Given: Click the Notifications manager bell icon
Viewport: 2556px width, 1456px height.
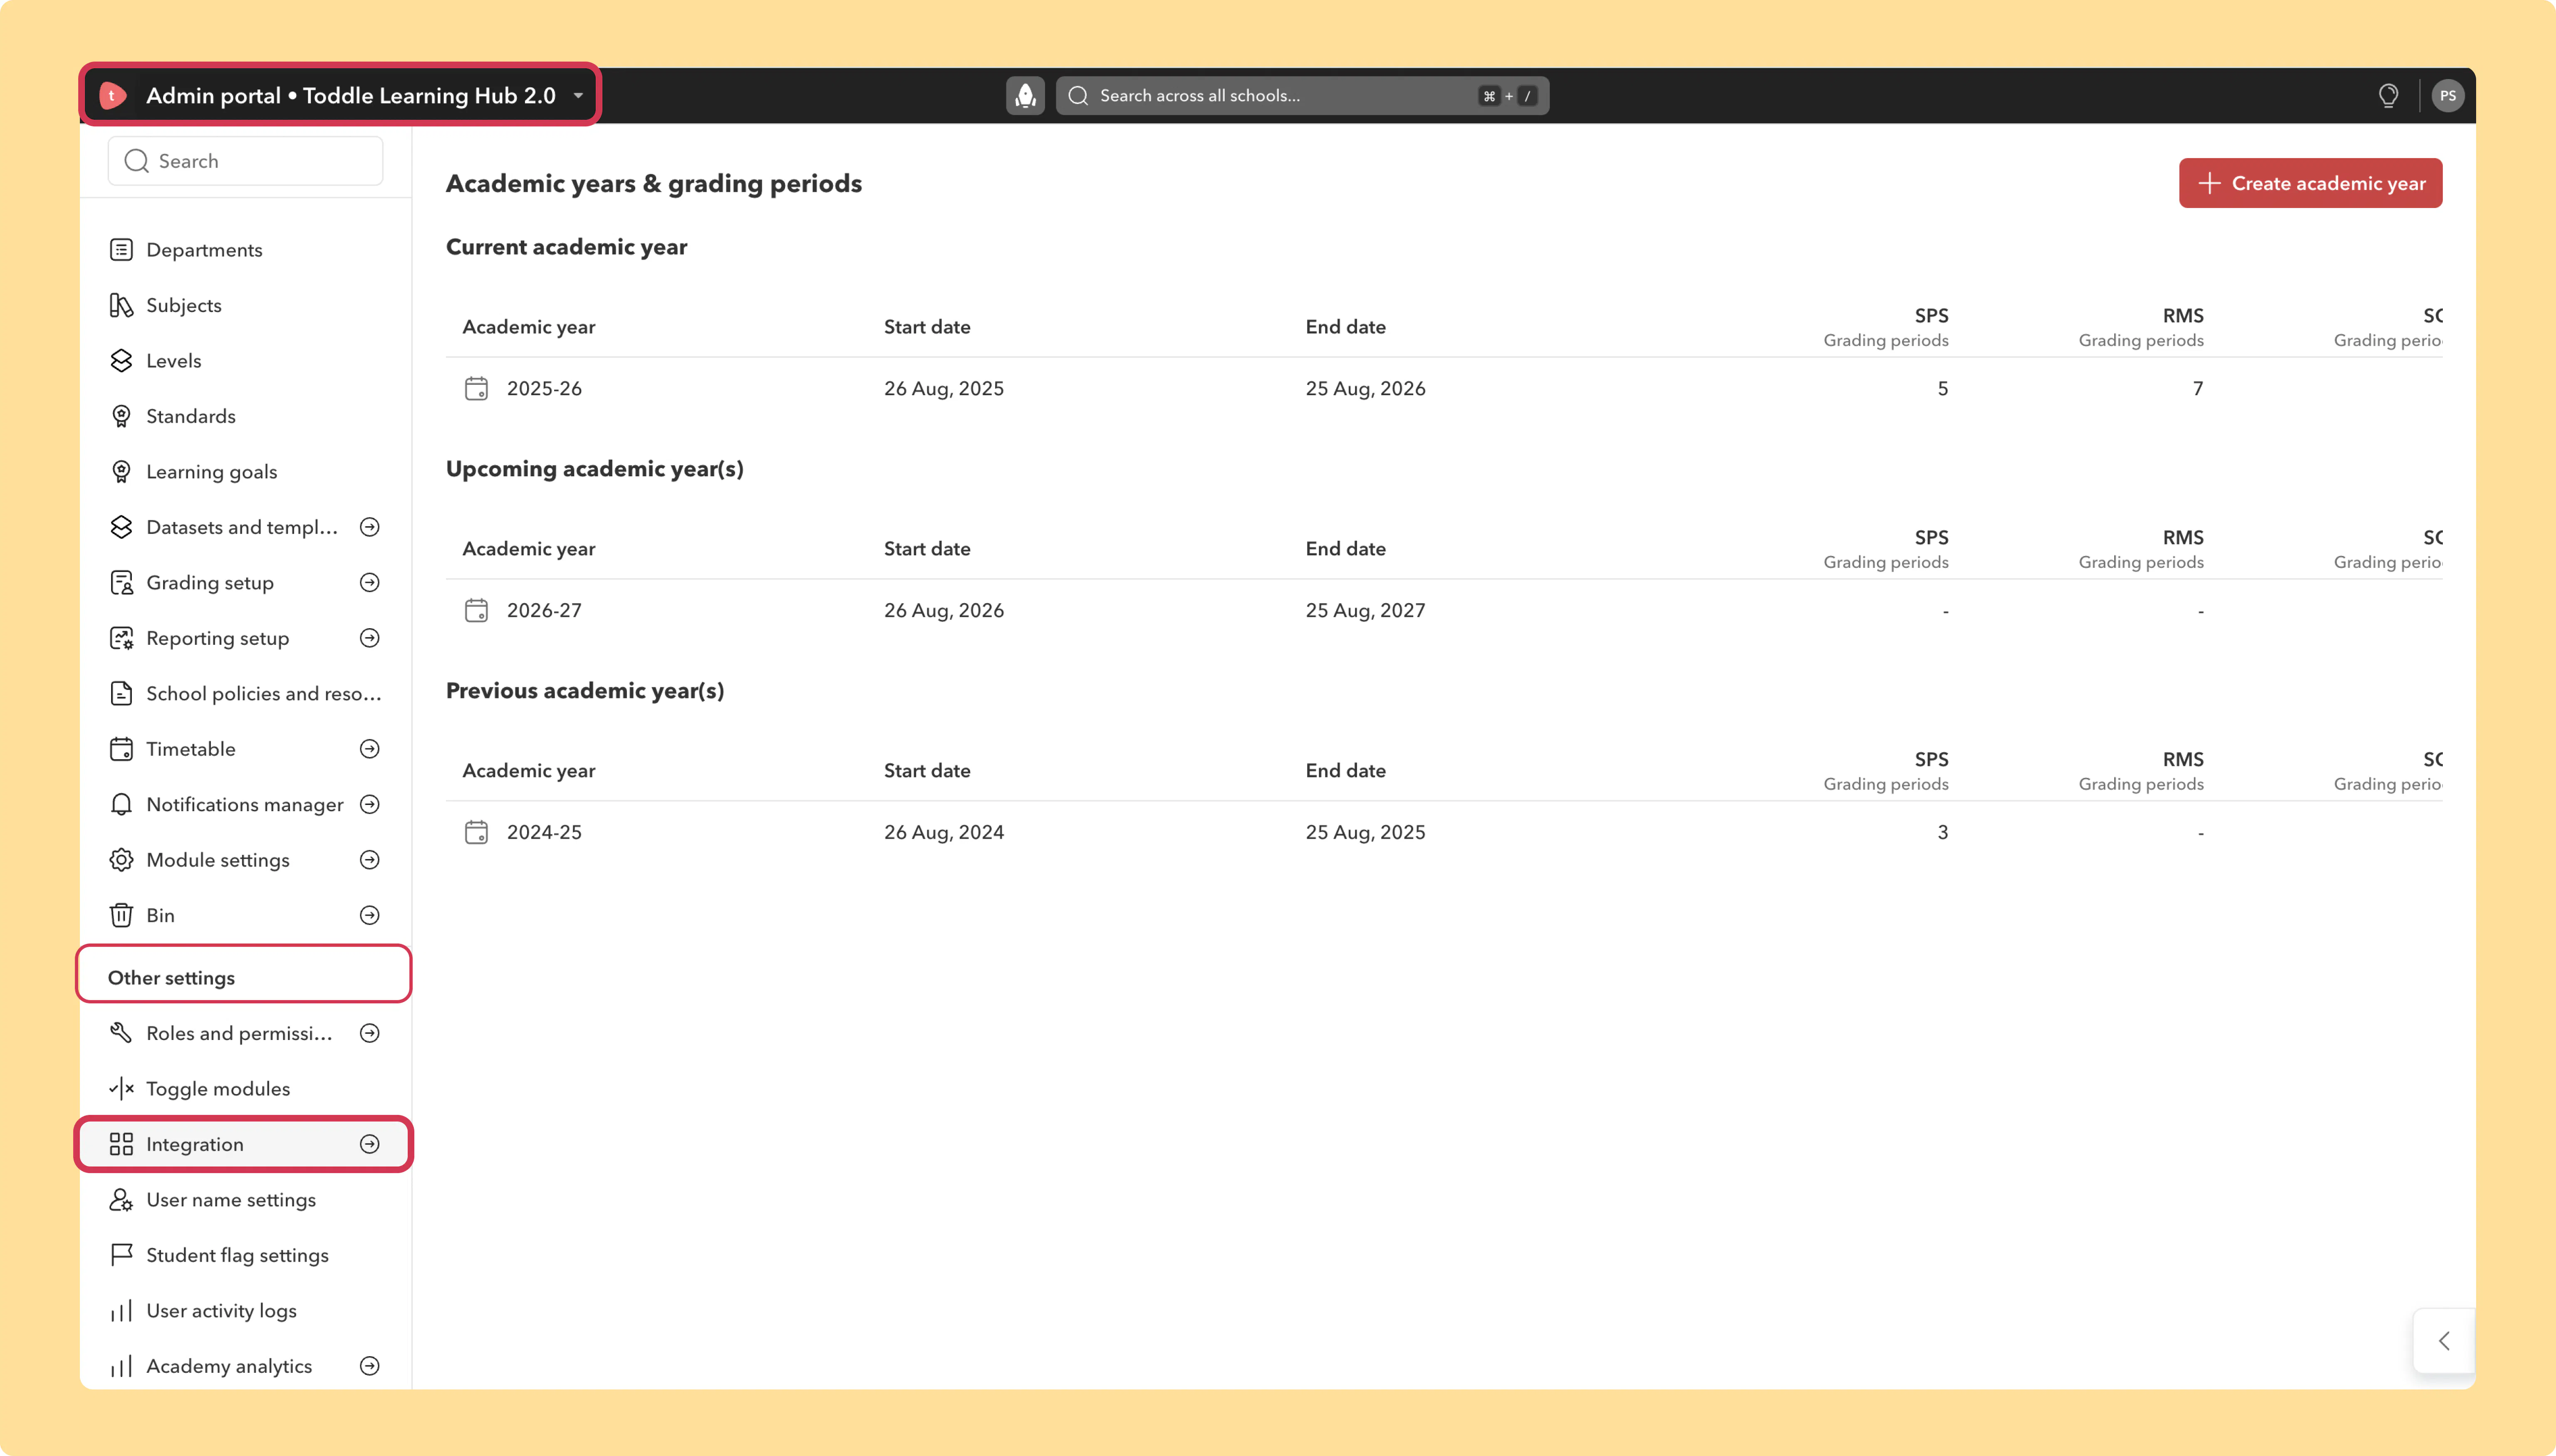Looking at the screenshot, I should point(121,804).
